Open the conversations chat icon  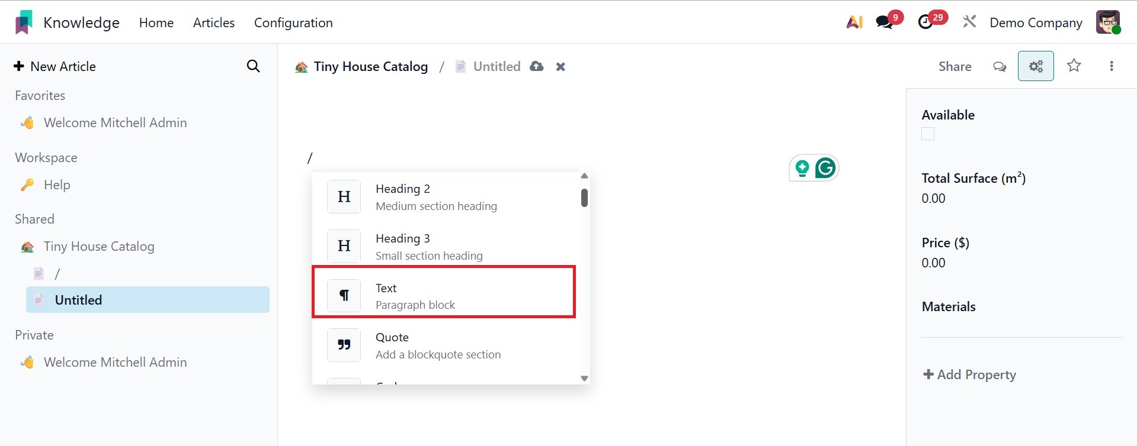tap(885, 22)
